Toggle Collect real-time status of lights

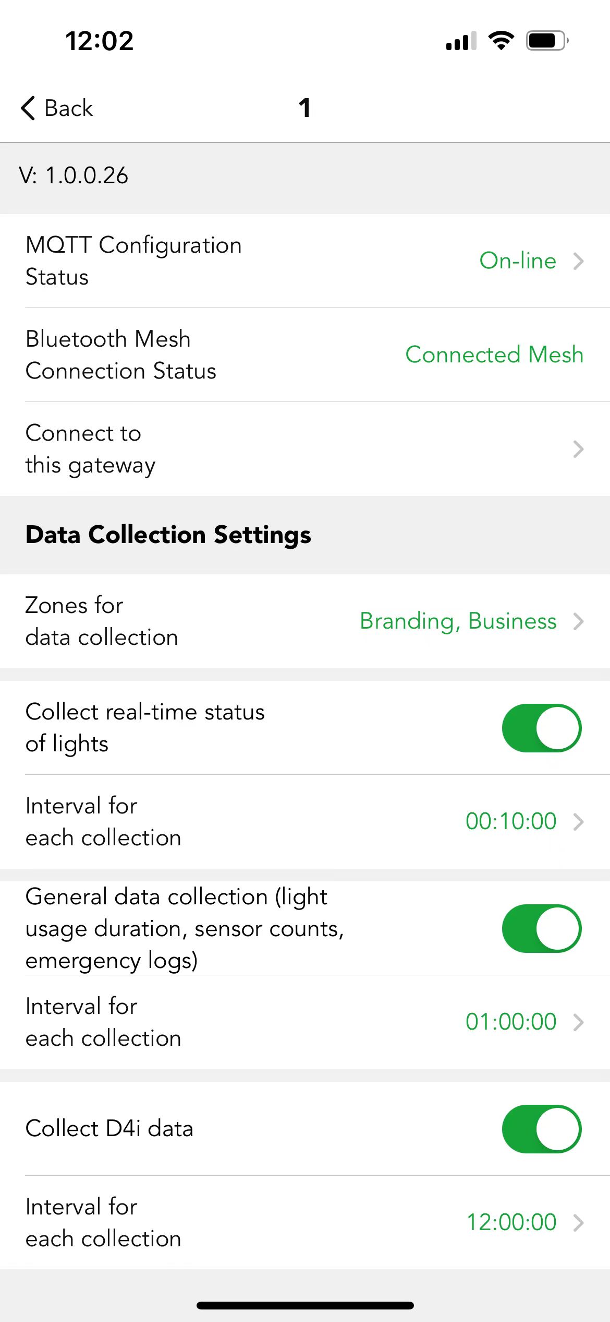(x=542, y=728)
